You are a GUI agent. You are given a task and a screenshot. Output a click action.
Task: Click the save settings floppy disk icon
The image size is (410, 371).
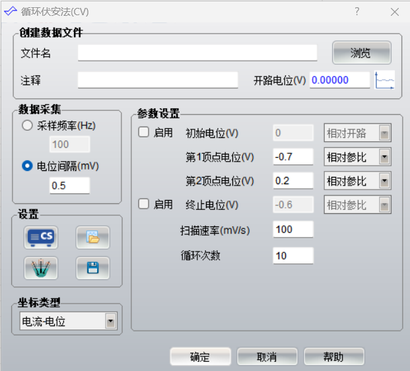(93, 268)
